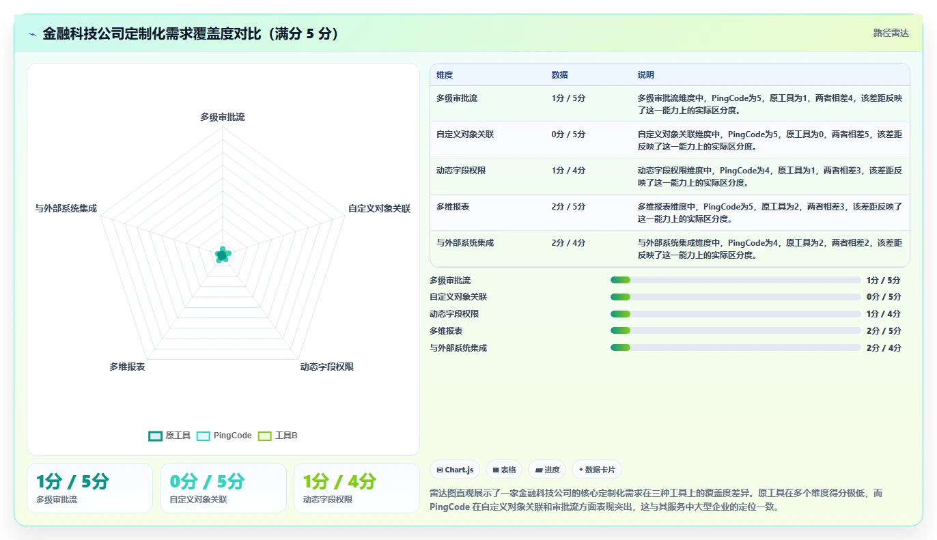Click the 路径雷达 label in the header
Viewport: 937px width, 540px height.
[x=891, y=33]
